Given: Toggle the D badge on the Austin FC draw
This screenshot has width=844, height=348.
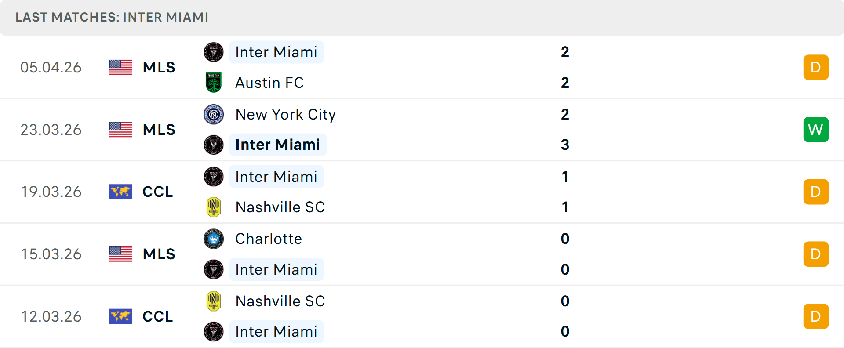Looking at the screenshot, I should [x=816, y=67].
